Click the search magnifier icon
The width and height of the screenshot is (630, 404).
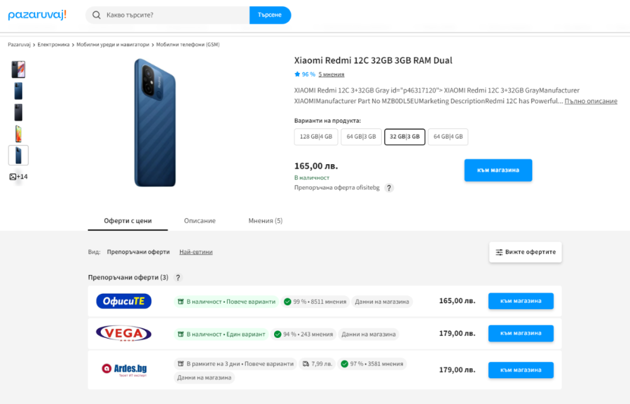97,14
